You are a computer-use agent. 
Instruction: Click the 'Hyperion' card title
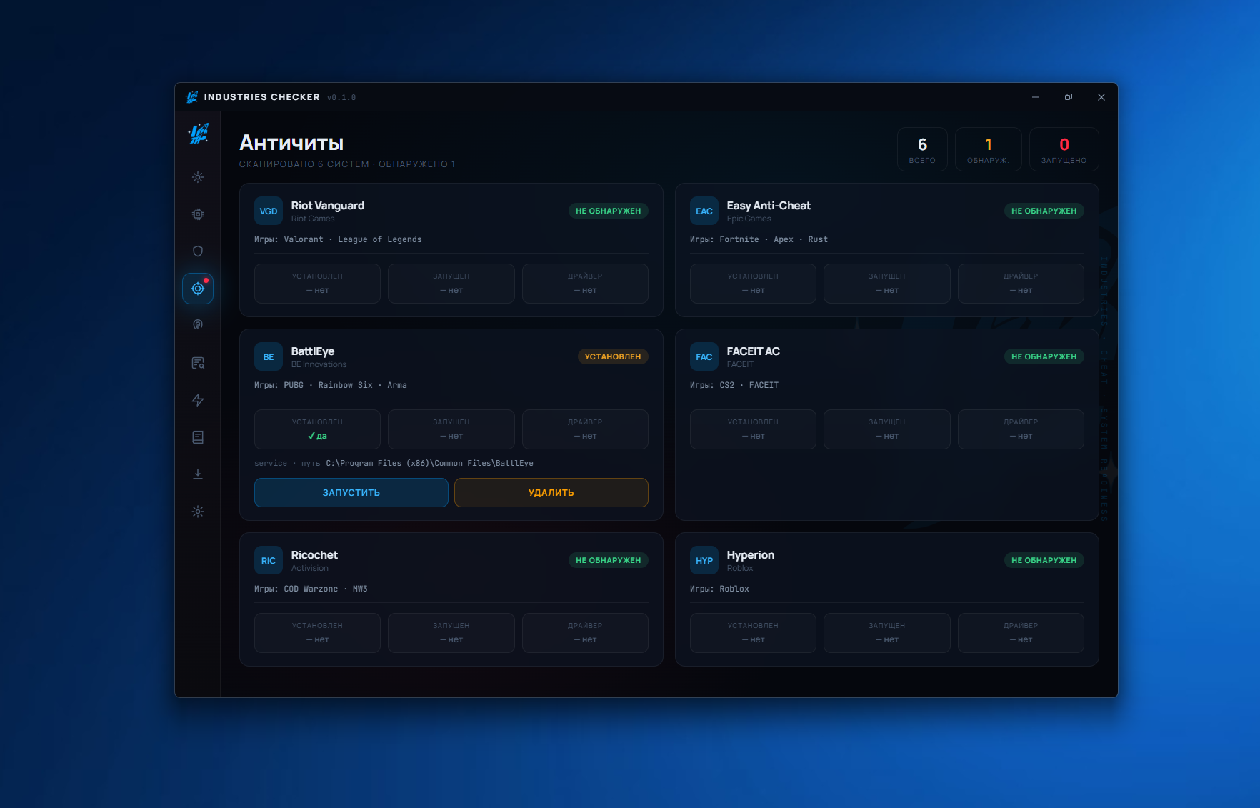[751, 555]
